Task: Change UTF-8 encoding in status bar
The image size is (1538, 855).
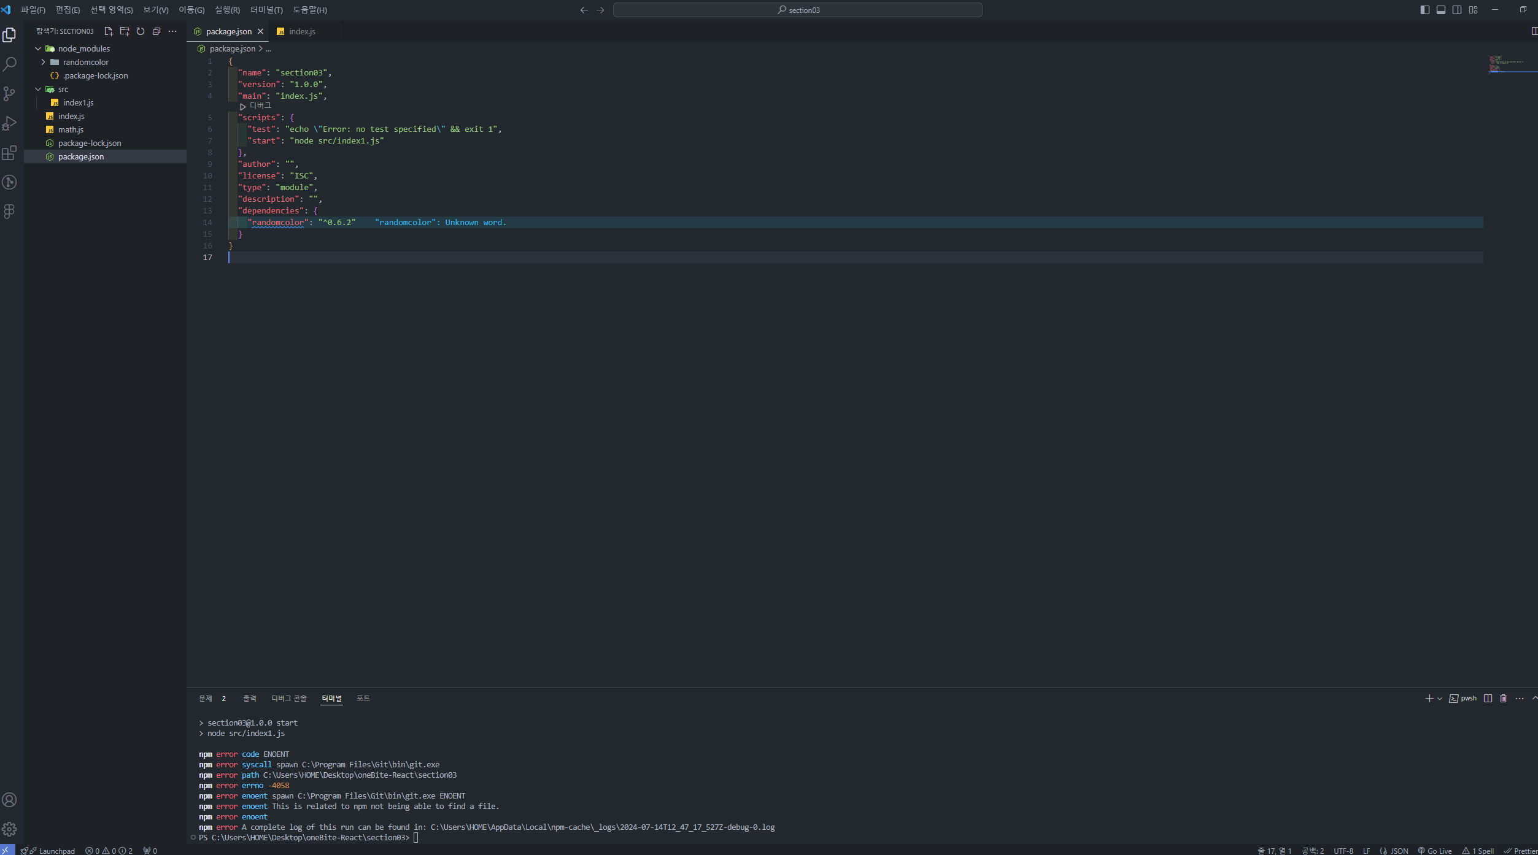Action: 1343,850
